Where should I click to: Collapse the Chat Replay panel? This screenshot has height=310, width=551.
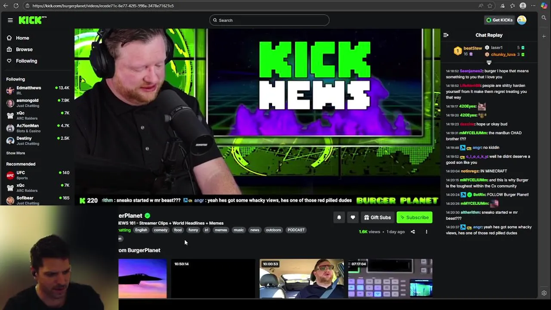446,35
